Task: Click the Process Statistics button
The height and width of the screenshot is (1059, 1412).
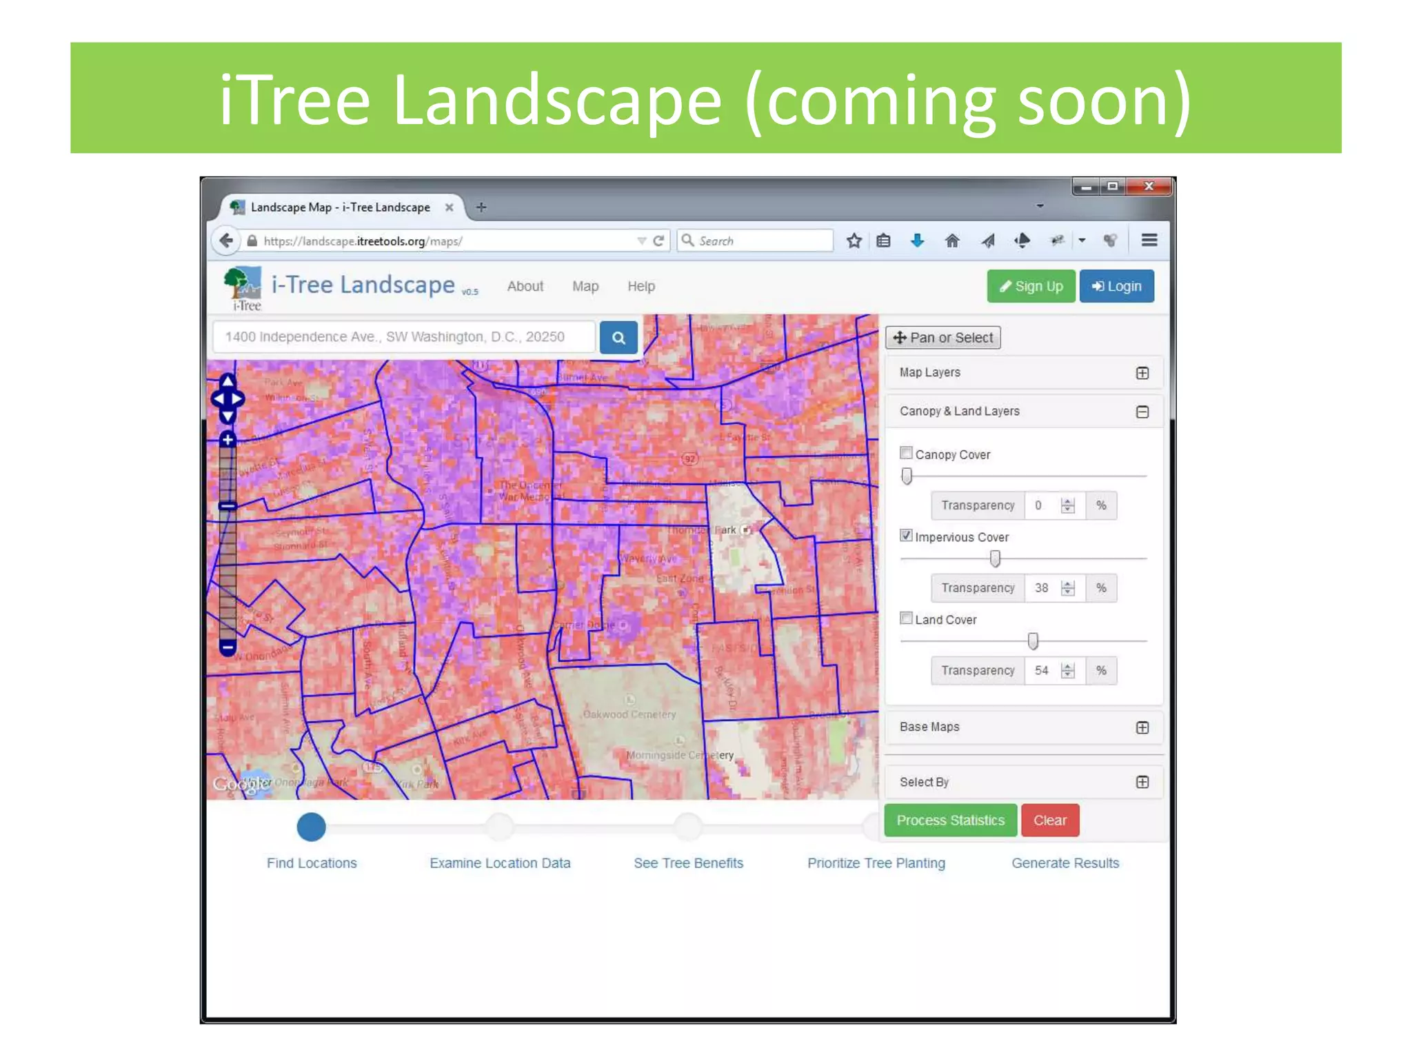Action: (x=950, y=820)
